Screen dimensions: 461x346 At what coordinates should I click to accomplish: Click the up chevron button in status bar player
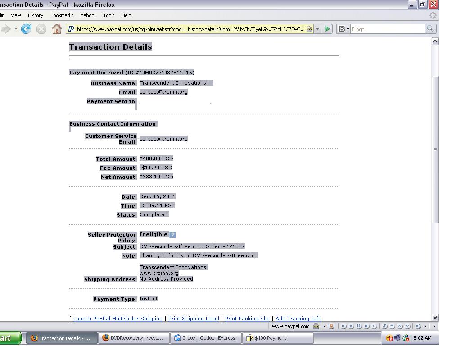click(x=400, y=326)
